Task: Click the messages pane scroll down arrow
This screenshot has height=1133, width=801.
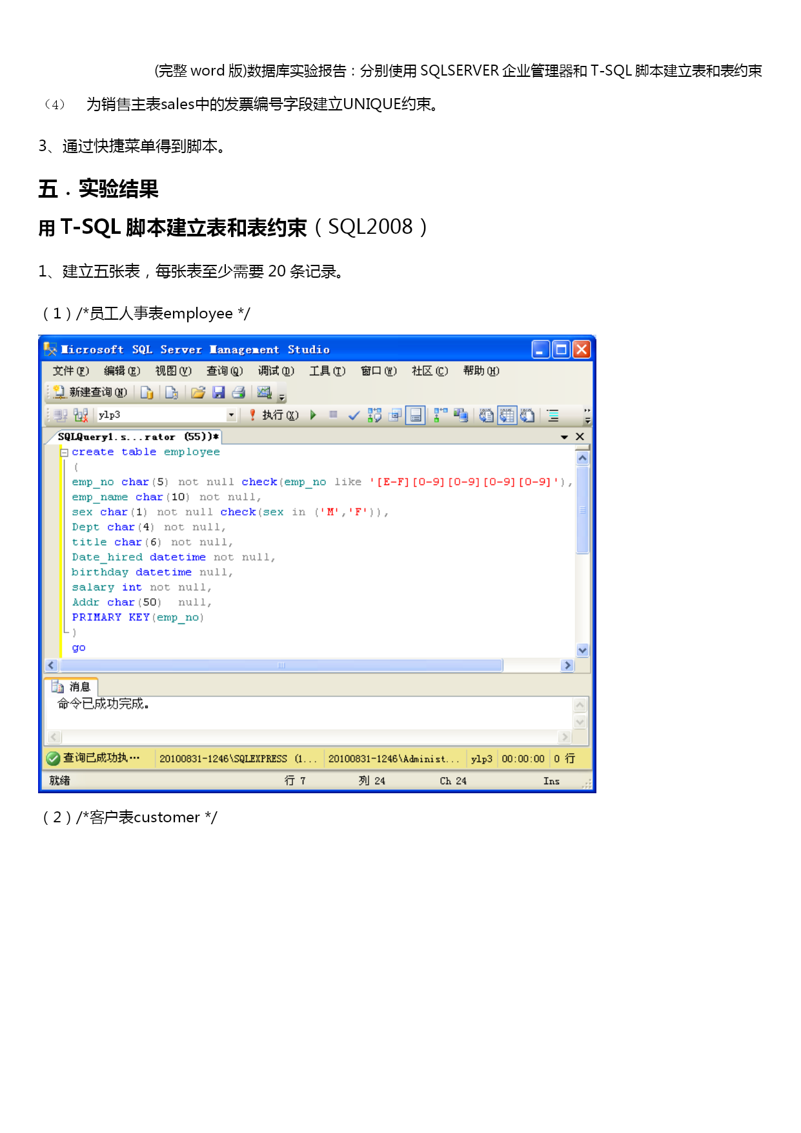Action: [580, 722]
